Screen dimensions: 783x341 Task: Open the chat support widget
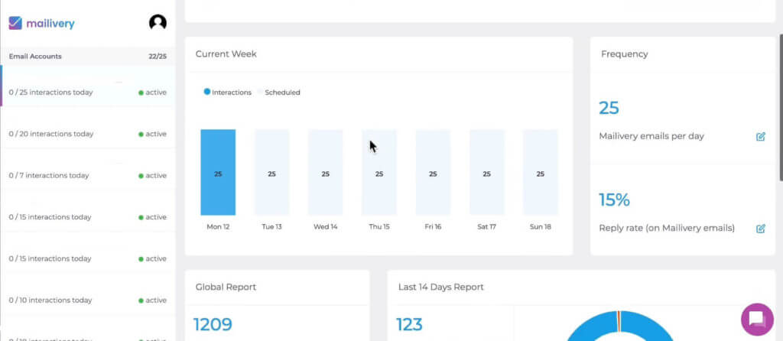pos(756,319)
